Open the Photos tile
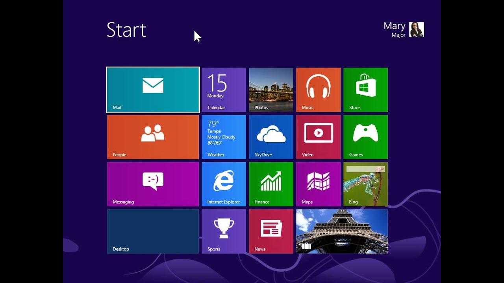 pyautogui.click(x=271, y=90)
